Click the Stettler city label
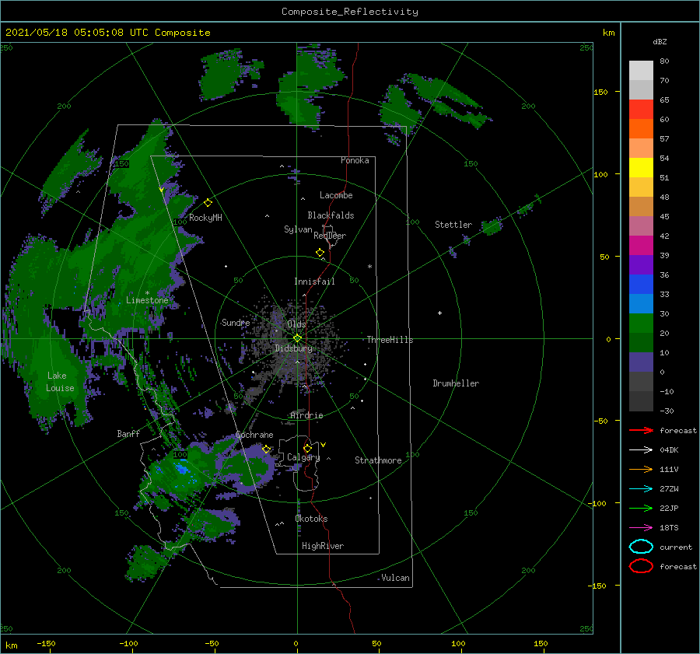Image resolution: width=700 pixels, height=654 pixels. [x=453, y=225]
